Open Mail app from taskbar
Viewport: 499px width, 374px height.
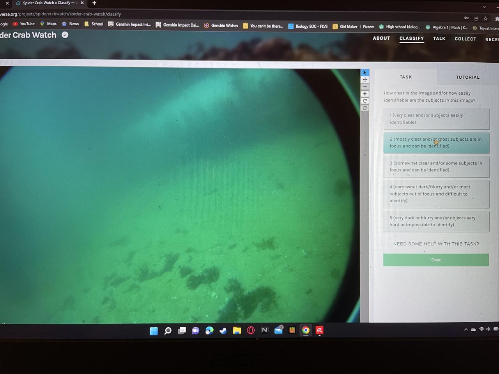click(x=278, y=330)
